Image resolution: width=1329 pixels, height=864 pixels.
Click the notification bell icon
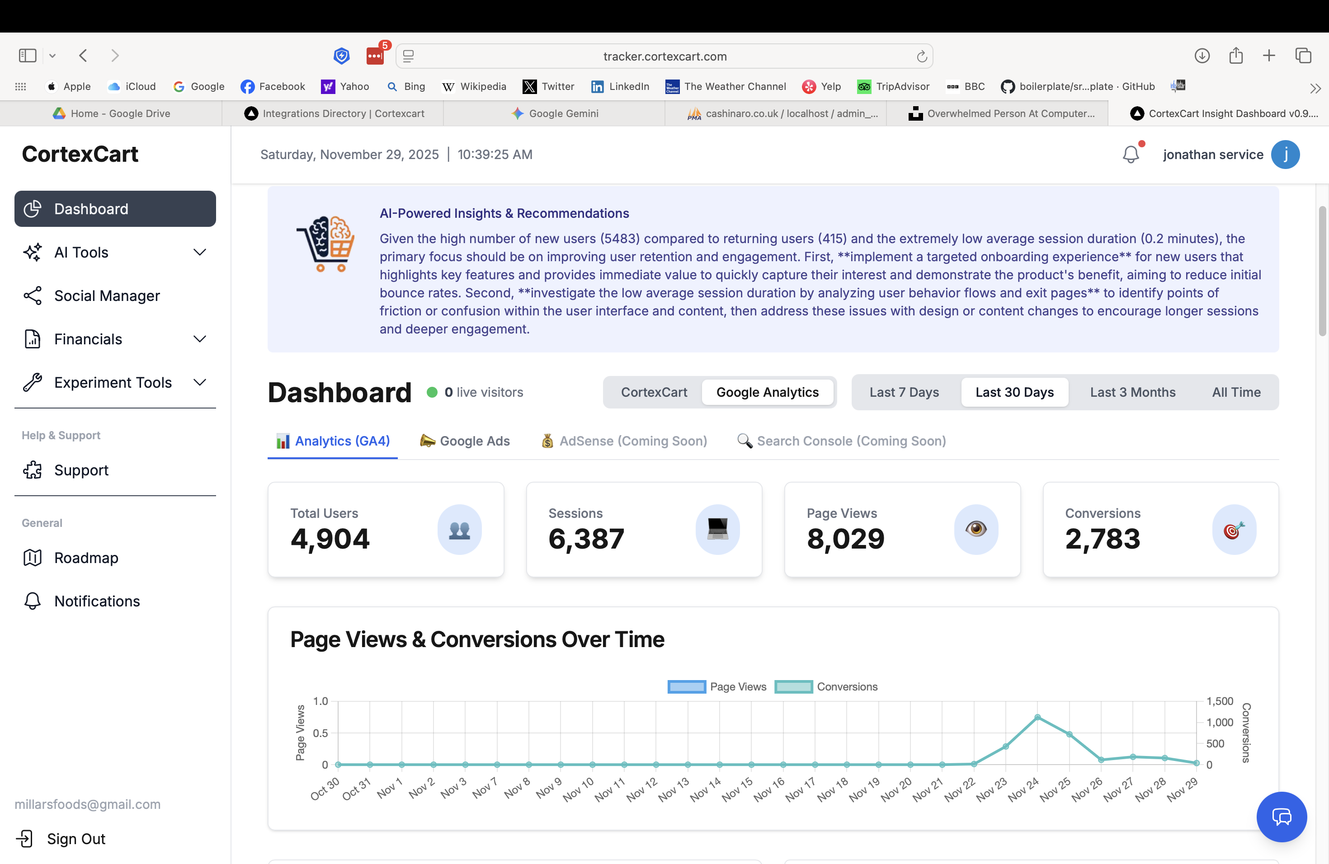(x=1131, y=154)
